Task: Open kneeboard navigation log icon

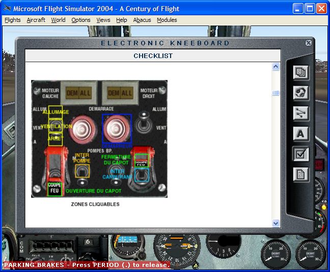Action: pyautogui.click(x=301, y=113)
